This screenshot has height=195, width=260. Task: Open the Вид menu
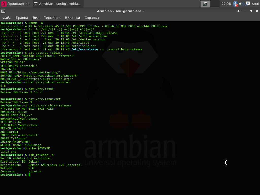[x=36, y=18]
